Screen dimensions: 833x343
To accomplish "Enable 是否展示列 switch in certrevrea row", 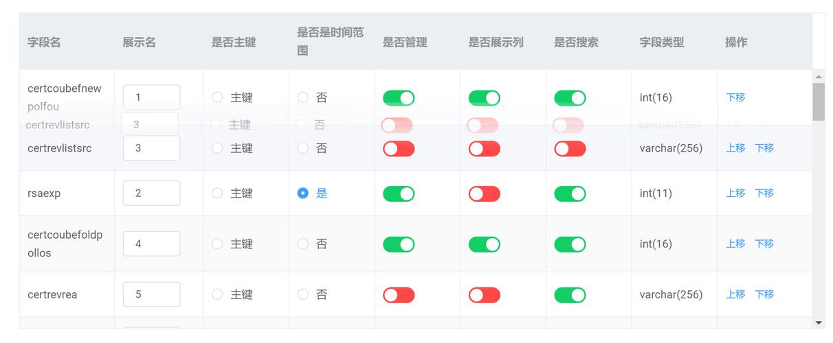I will 485,295.
